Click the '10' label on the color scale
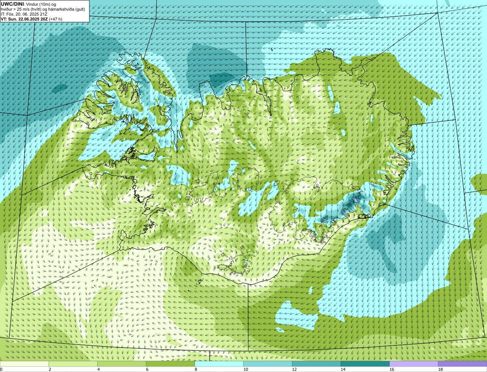 pos(246,369)
